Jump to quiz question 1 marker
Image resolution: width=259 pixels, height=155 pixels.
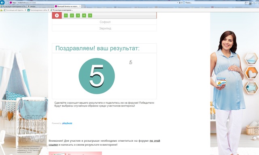point(66,15)
